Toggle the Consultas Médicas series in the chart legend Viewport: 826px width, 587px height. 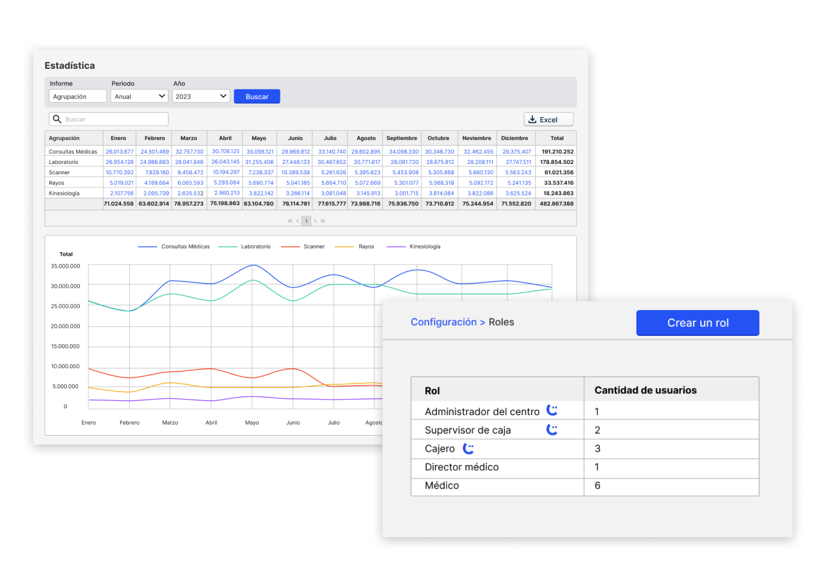pyautogui.click(x=174, y=246)
